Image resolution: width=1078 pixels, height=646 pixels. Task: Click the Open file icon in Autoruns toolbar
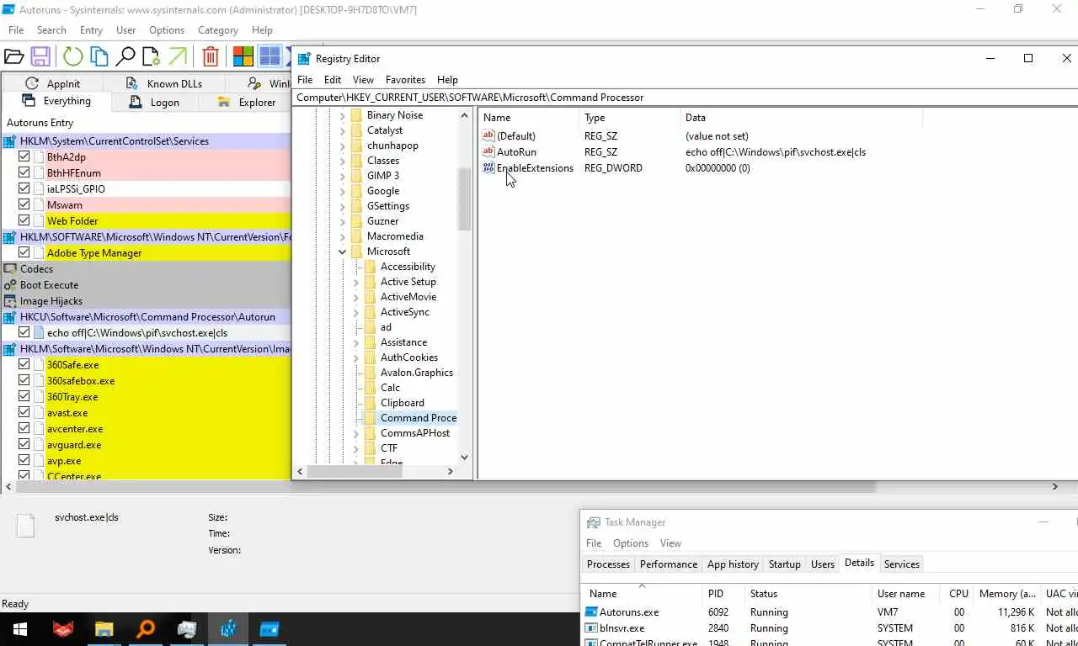pyautogui.click(x=13, y=56)
